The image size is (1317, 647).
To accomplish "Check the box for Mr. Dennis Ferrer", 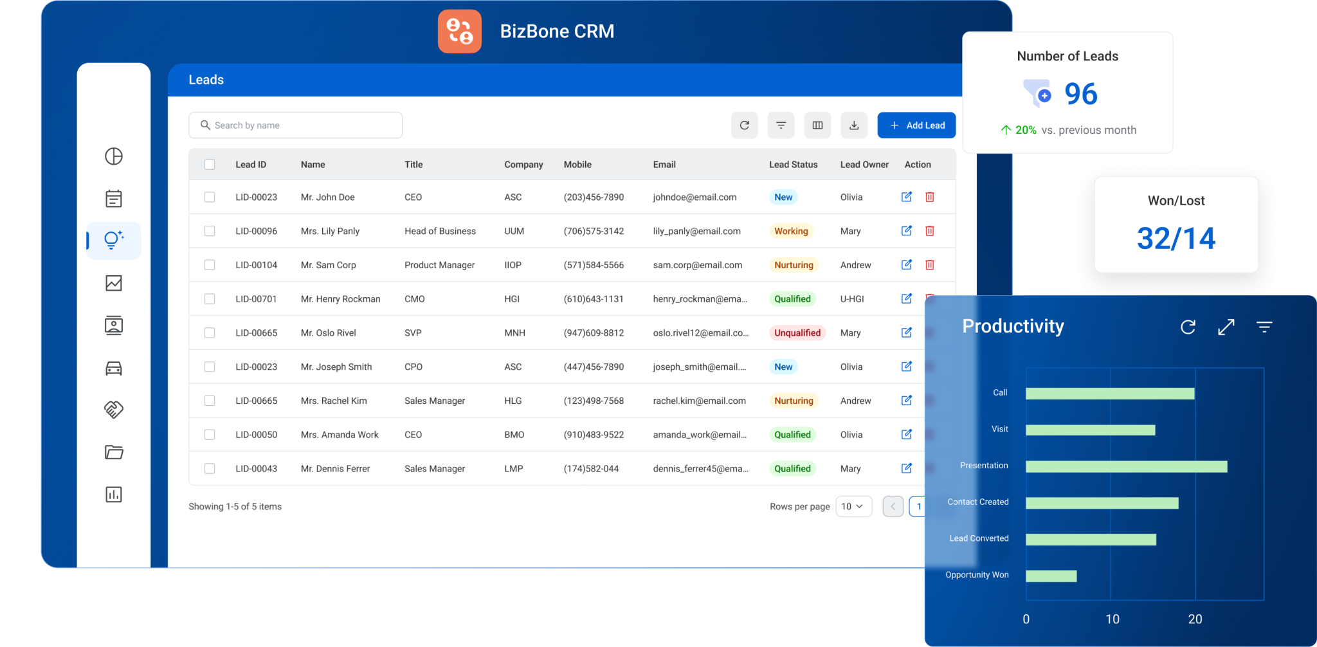I will [210, 469].
